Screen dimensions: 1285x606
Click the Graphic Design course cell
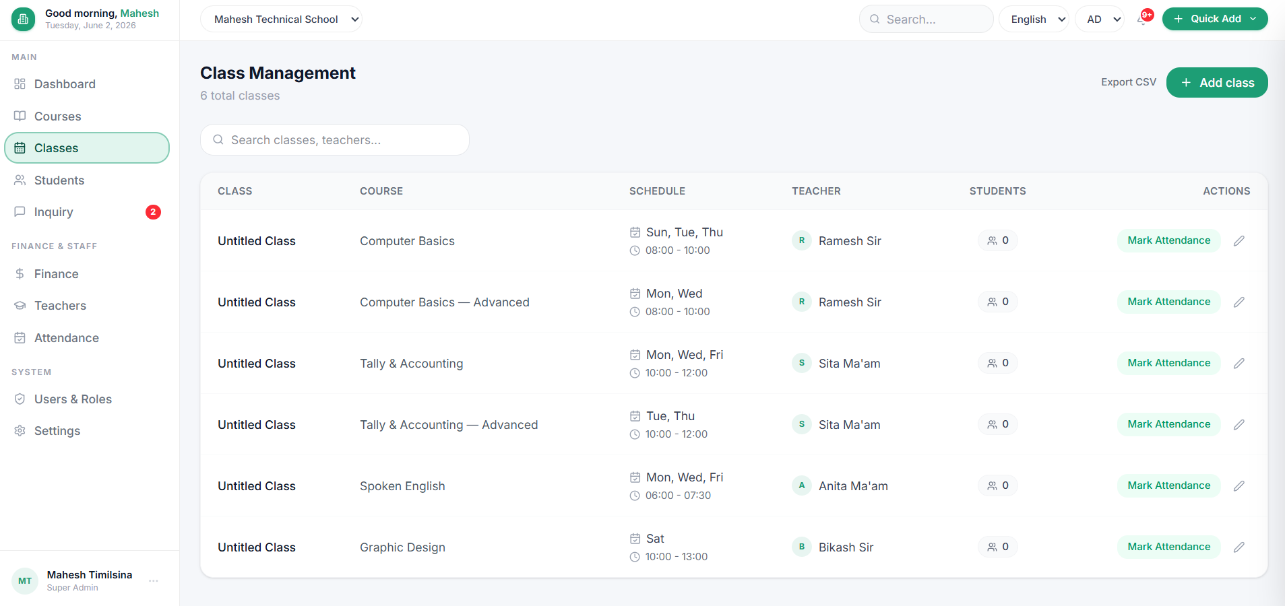coord(402,547)
